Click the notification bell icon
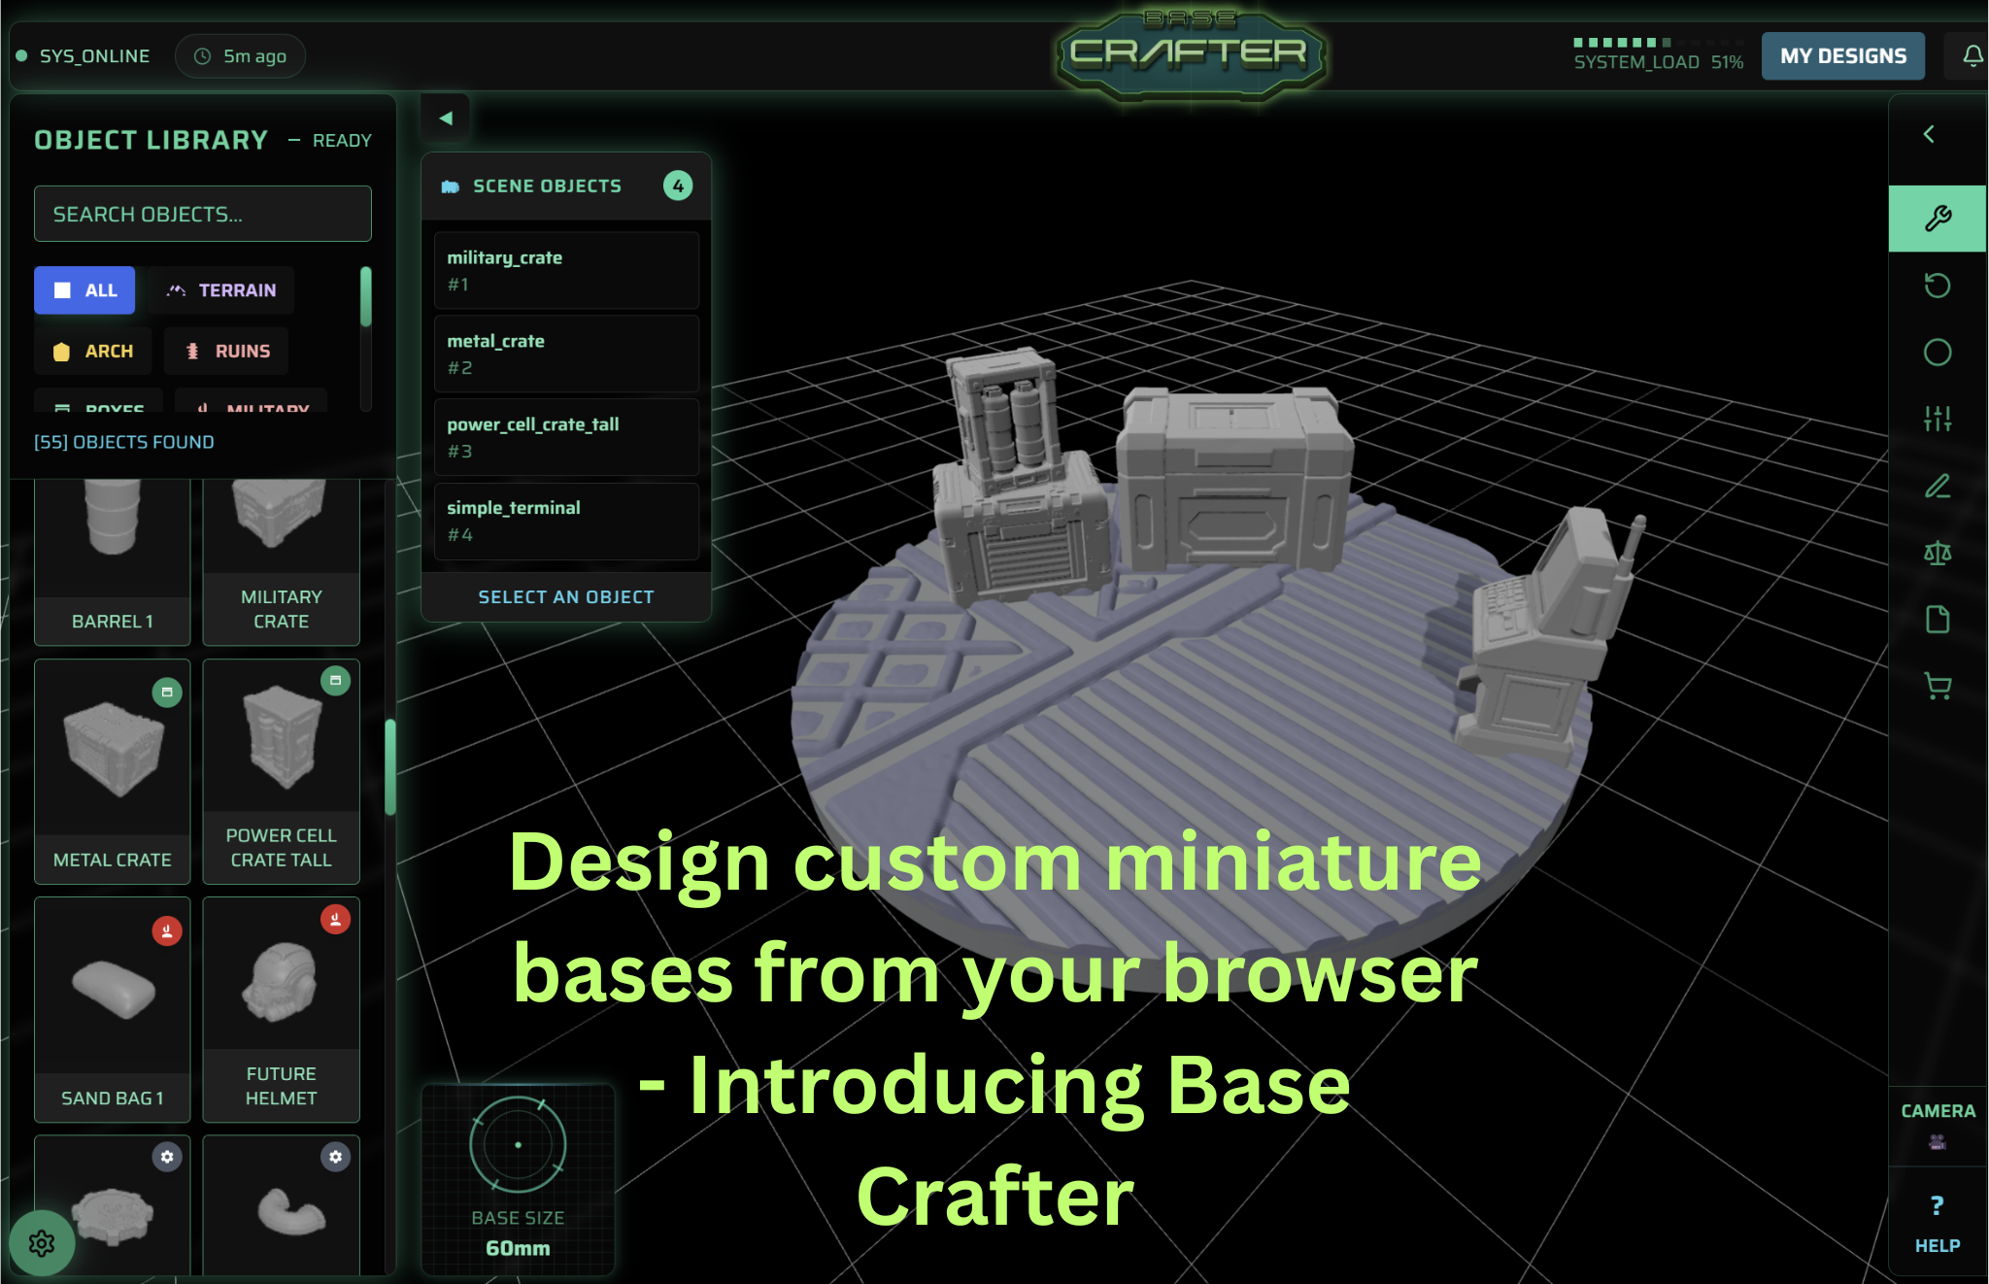 1972,56
